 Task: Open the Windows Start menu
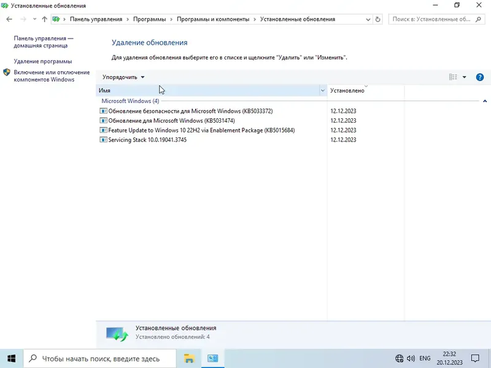point(11,359)
